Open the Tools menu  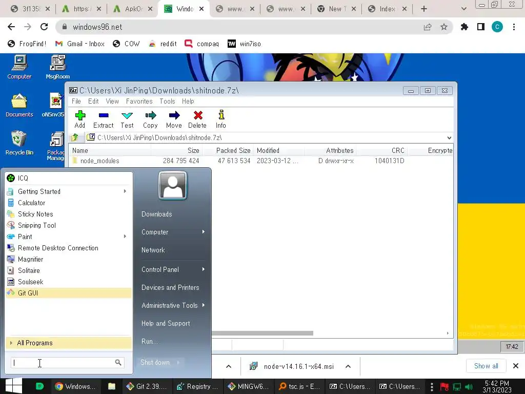[168, 101]
